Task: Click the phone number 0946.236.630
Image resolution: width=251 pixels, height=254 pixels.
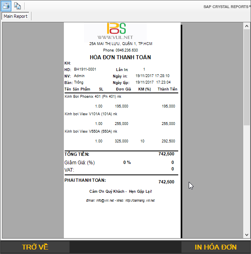Action: [x=126, y=50]
